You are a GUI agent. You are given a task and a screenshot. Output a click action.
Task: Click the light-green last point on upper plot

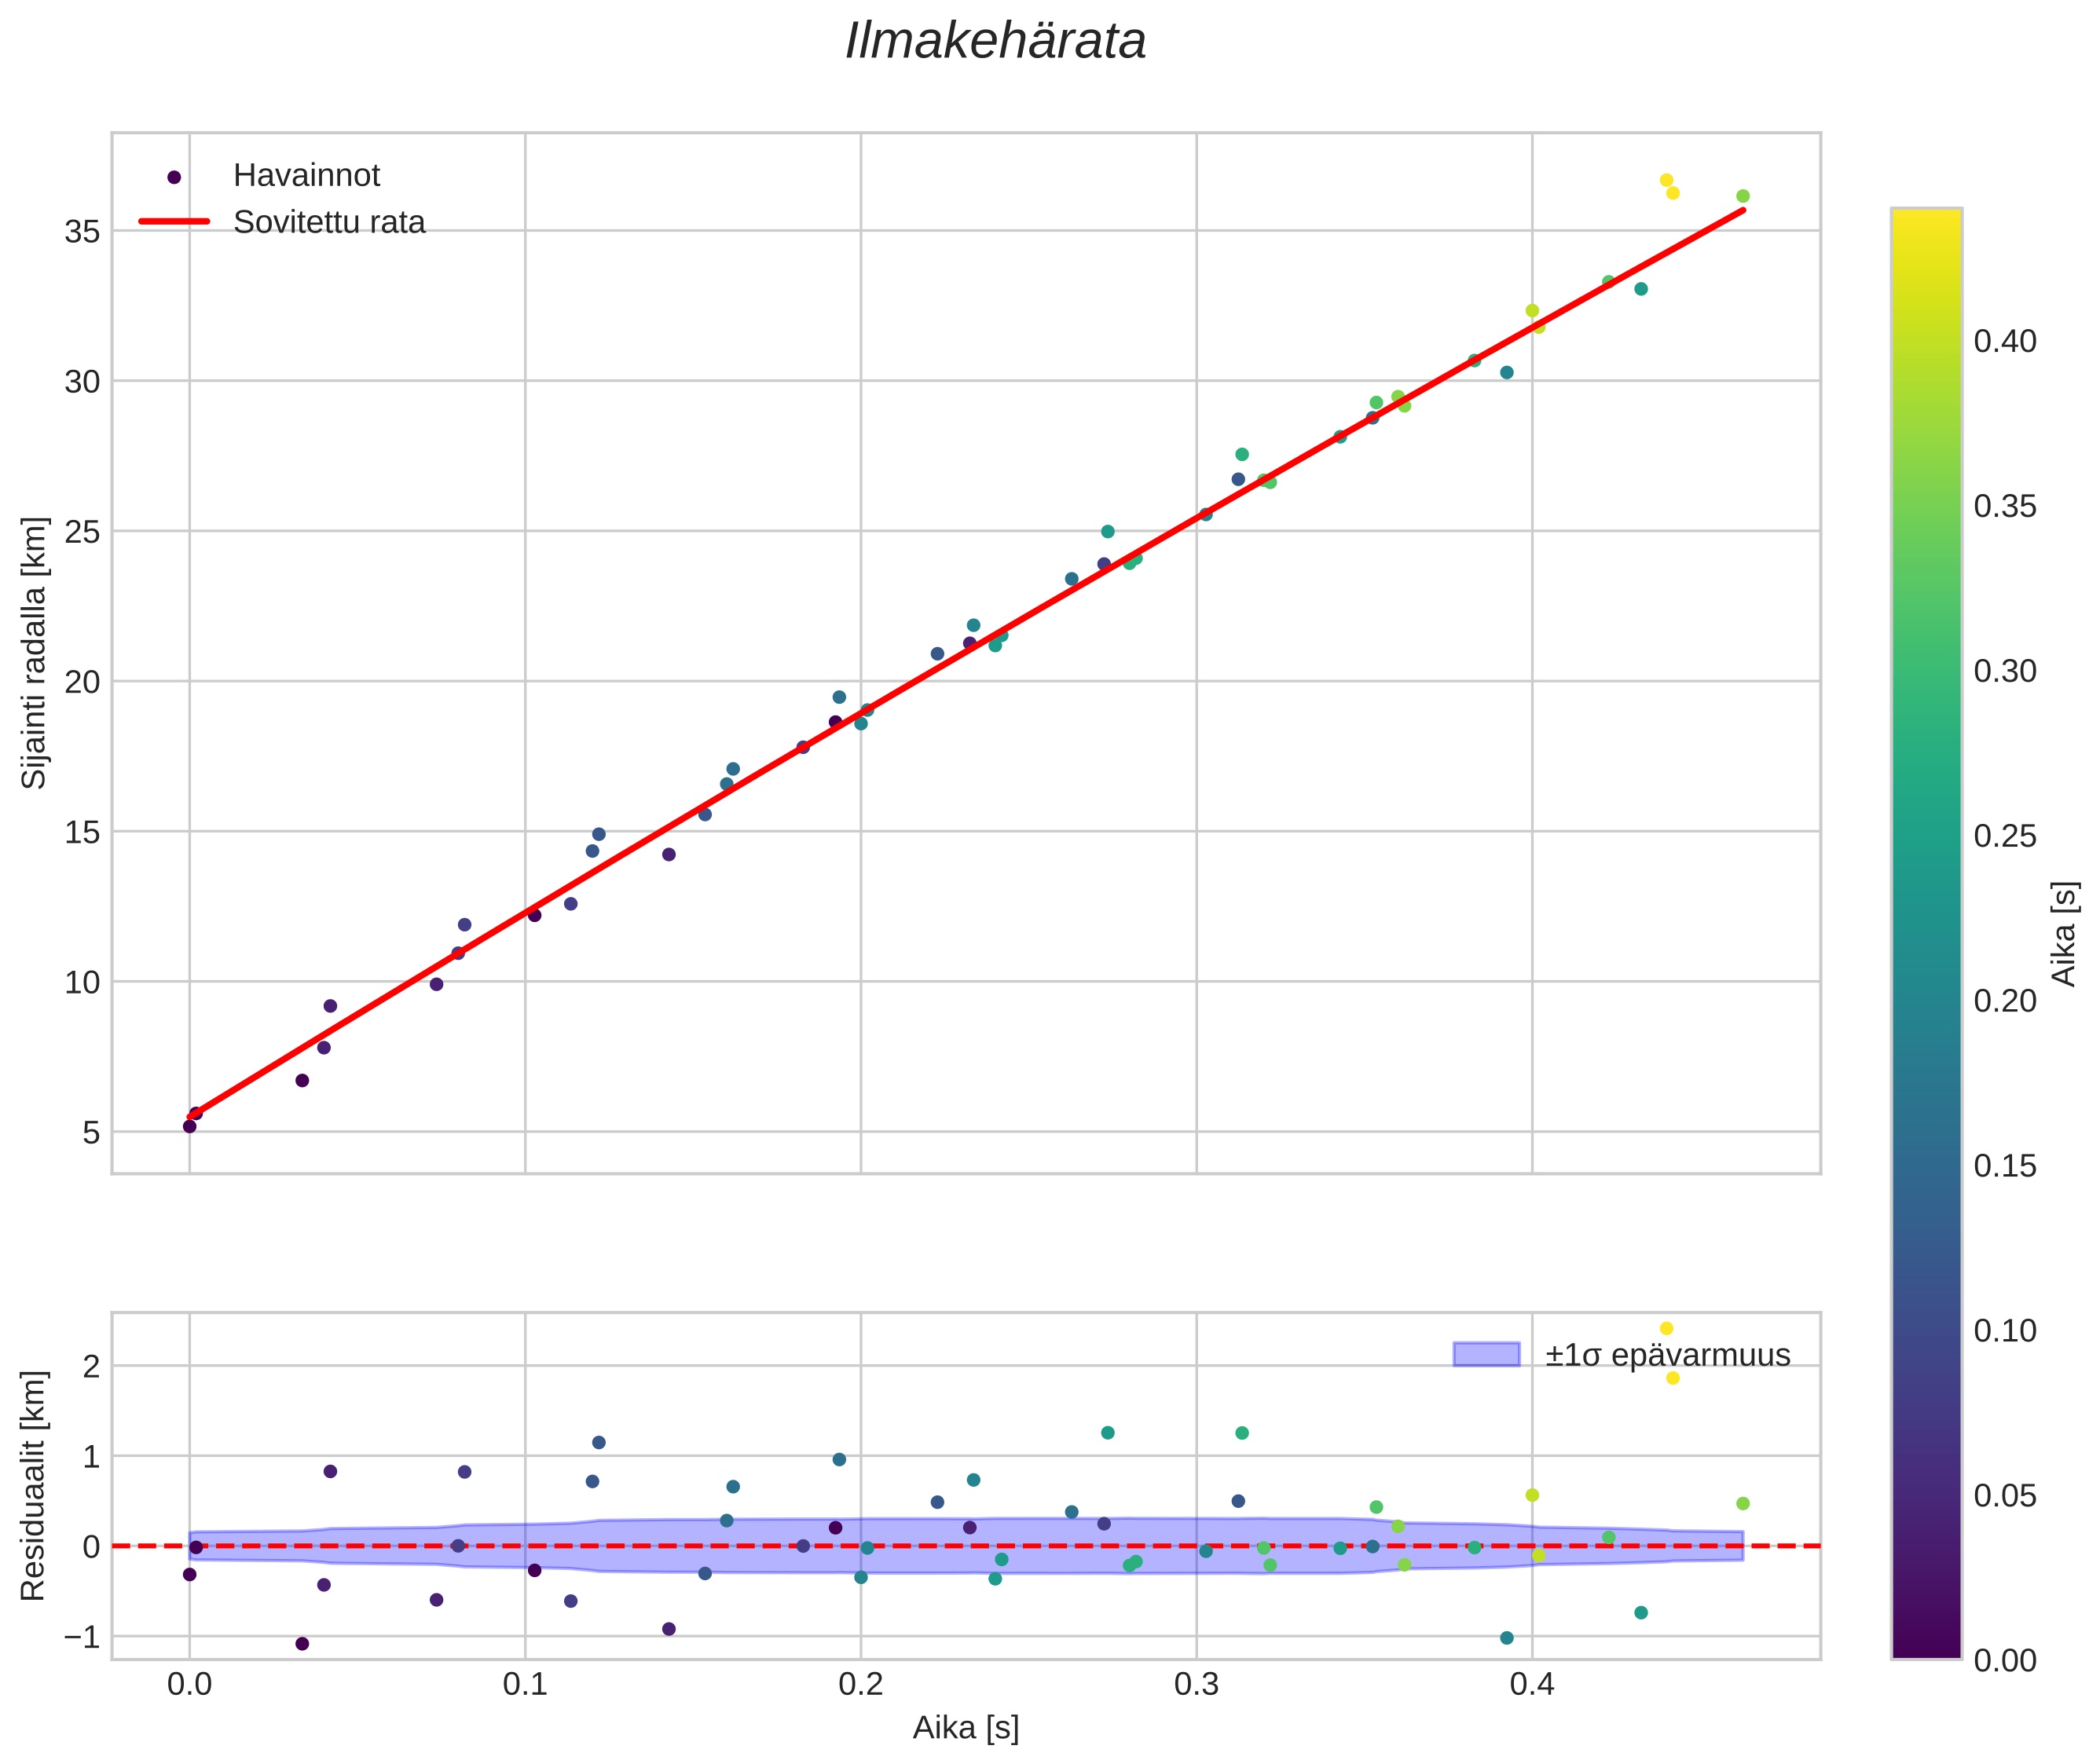[x=1742, y=196]
